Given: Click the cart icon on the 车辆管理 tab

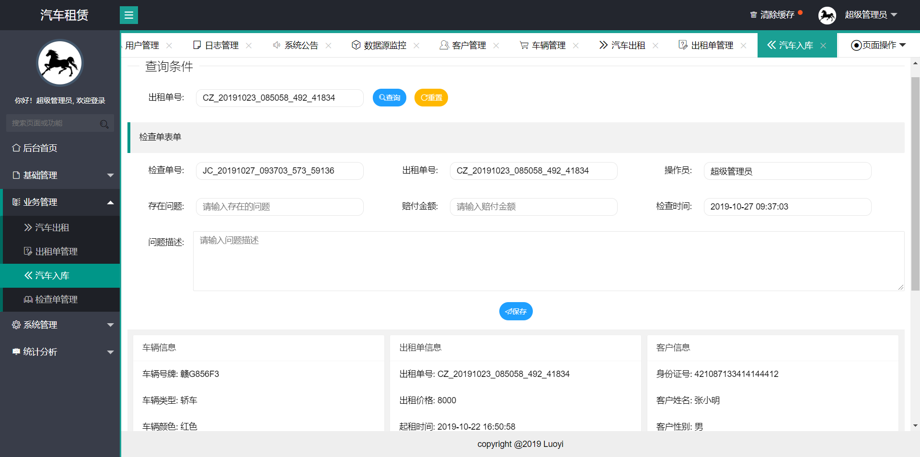Looking at the screenshot, I should [524, 45].
